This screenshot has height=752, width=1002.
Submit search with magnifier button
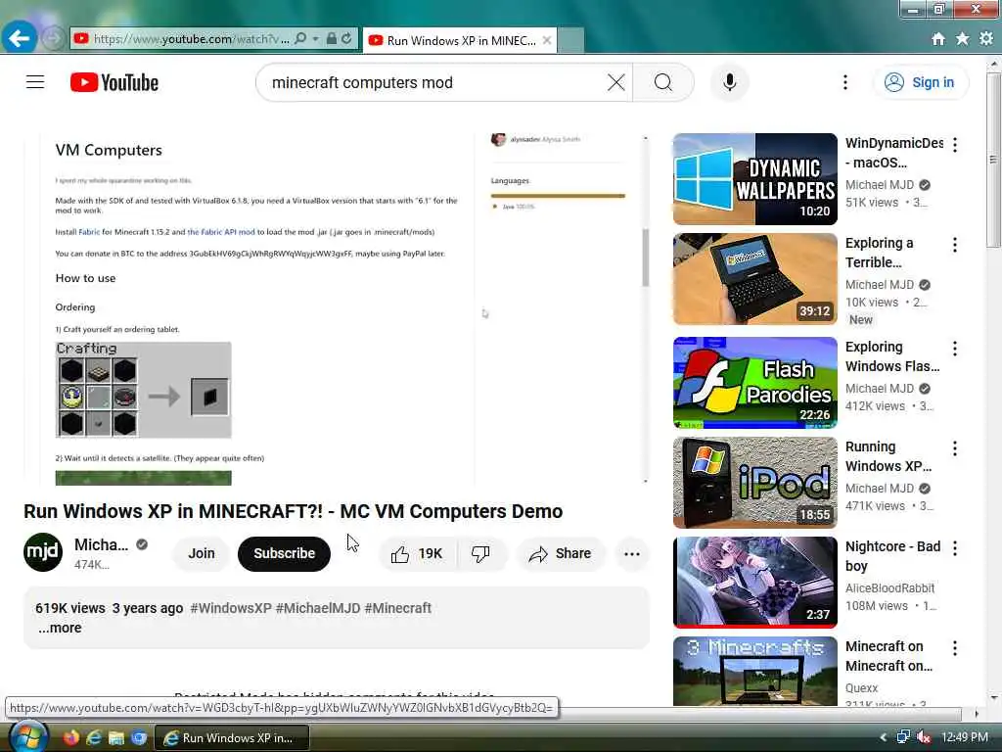click(663, 82)
